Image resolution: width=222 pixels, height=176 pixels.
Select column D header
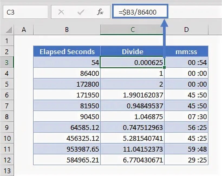click(x=186, y=30)
